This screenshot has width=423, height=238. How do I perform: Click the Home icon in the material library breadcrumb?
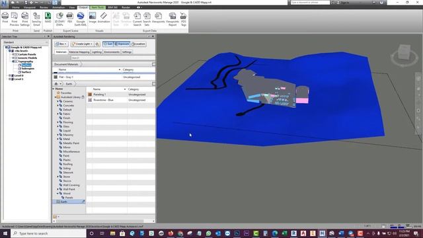[x=56, y=84]
